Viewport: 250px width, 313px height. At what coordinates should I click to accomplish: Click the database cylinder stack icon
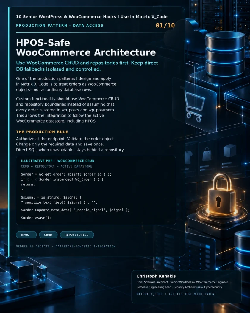pos(225,54)
